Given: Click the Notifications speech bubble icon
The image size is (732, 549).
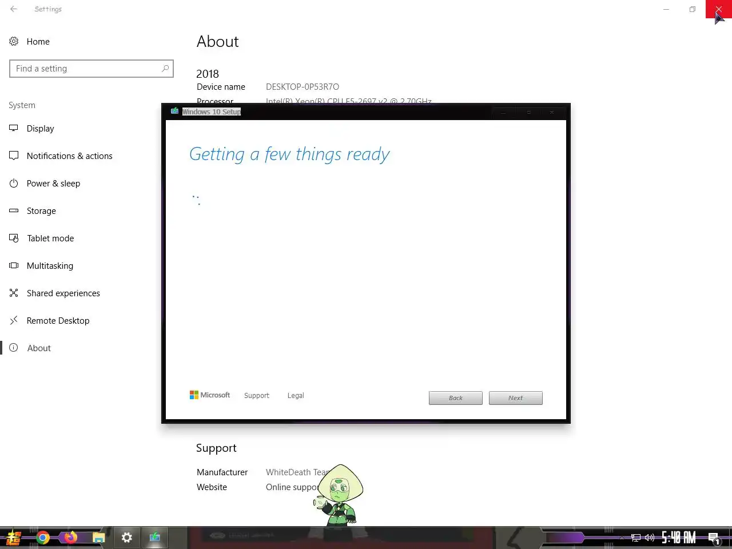Looking at the screenshot, I should [14, 156].
